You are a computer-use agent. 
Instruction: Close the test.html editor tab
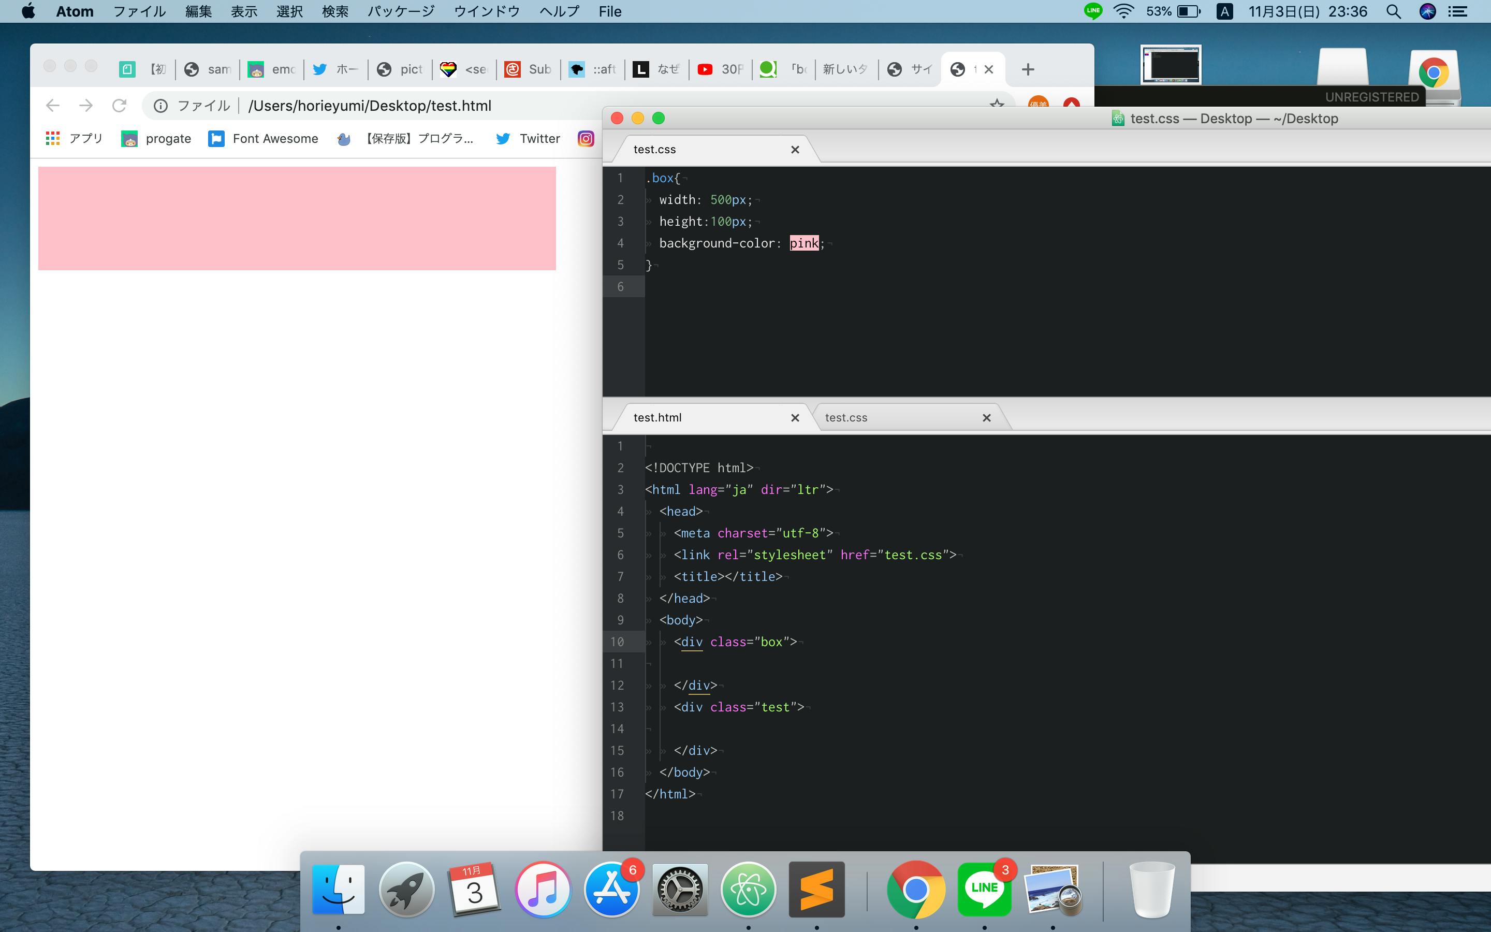pos(795,417)
